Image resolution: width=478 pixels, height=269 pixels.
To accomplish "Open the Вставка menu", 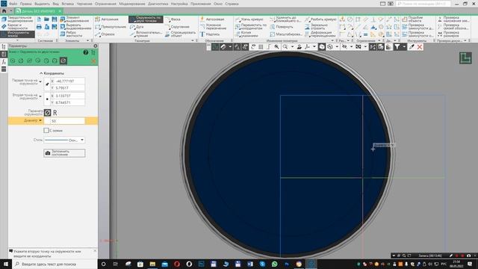I will (67, 4).
